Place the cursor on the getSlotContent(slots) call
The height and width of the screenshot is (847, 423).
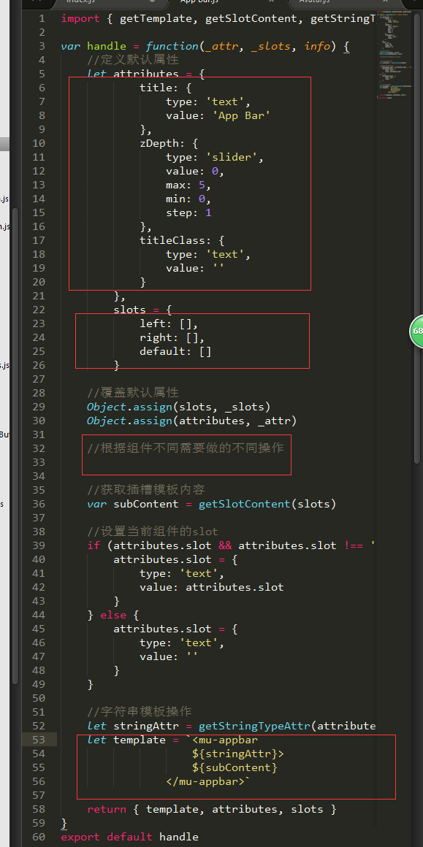267,504
